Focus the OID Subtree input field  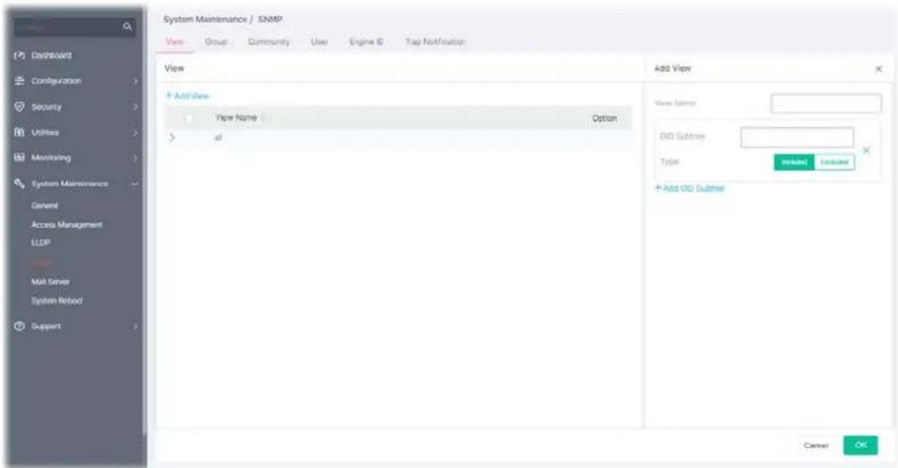coord(797,137)
